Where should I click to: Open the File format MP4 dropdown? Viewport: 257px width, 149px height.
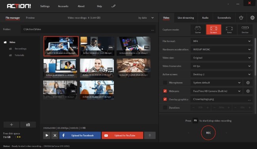point(221,41)
